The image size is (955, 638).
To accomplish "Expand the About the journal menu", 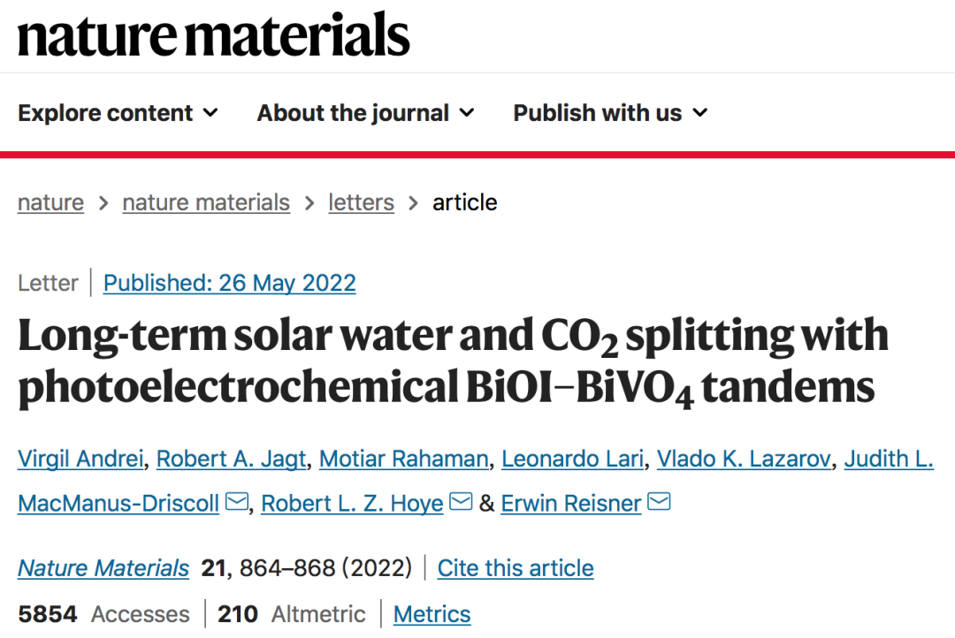I will point(365,113).
